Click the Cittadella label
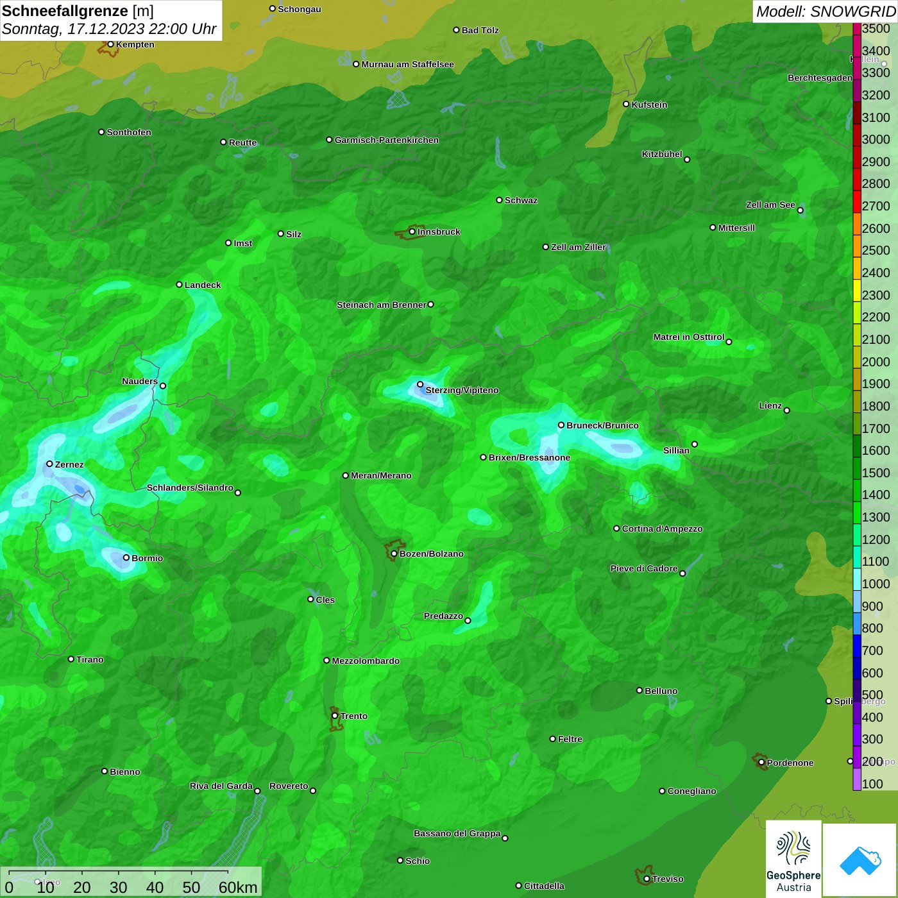Image resolution: width=898 pixels, height=898 pixels. [544, 886]
